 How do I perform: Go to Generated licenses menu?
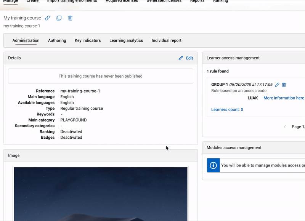[164, 1]
